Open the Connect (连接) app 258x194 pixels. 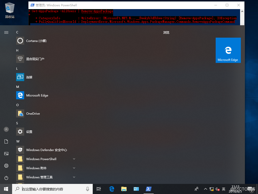pos(46,77)
